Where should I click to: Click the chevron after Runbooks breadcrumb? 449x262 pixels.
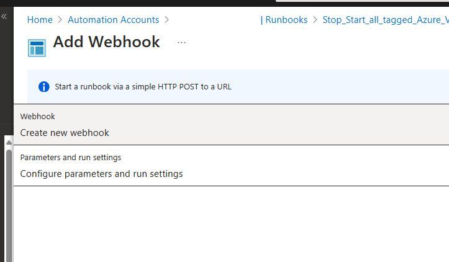[x=315, y=20]
